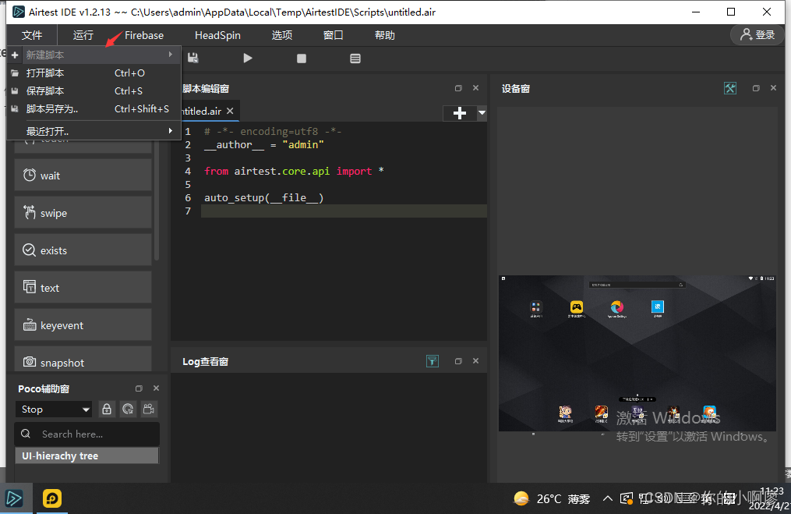This screenshot has width=791, height=514.
Task: Insert an exists command
Action: point(83,250)
